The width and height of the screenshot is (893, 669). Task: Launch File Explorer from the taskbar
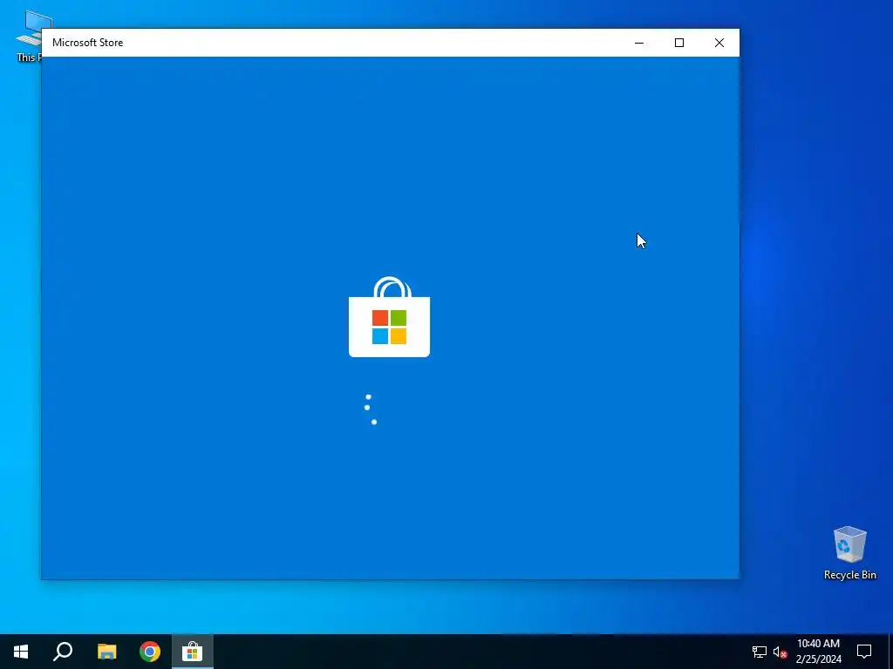pos(106,652)
